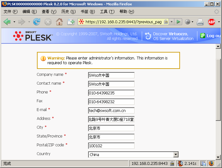The width and height of the screenshot is (222, 168).
Task: Open the Country dropdown showing China
Action: coord(133,154)
